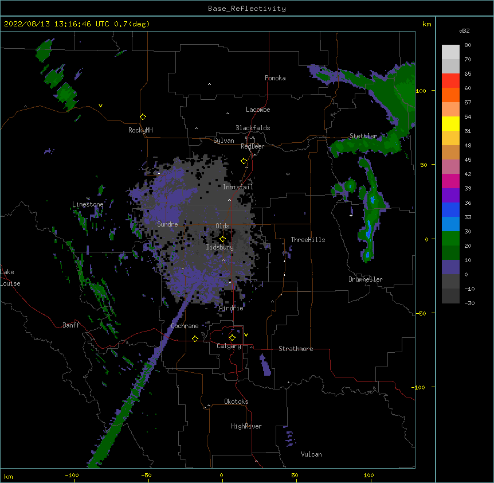Click the -50 tick on the right axis
This screenshot has width=494, height=483.
tap(421, 313)
